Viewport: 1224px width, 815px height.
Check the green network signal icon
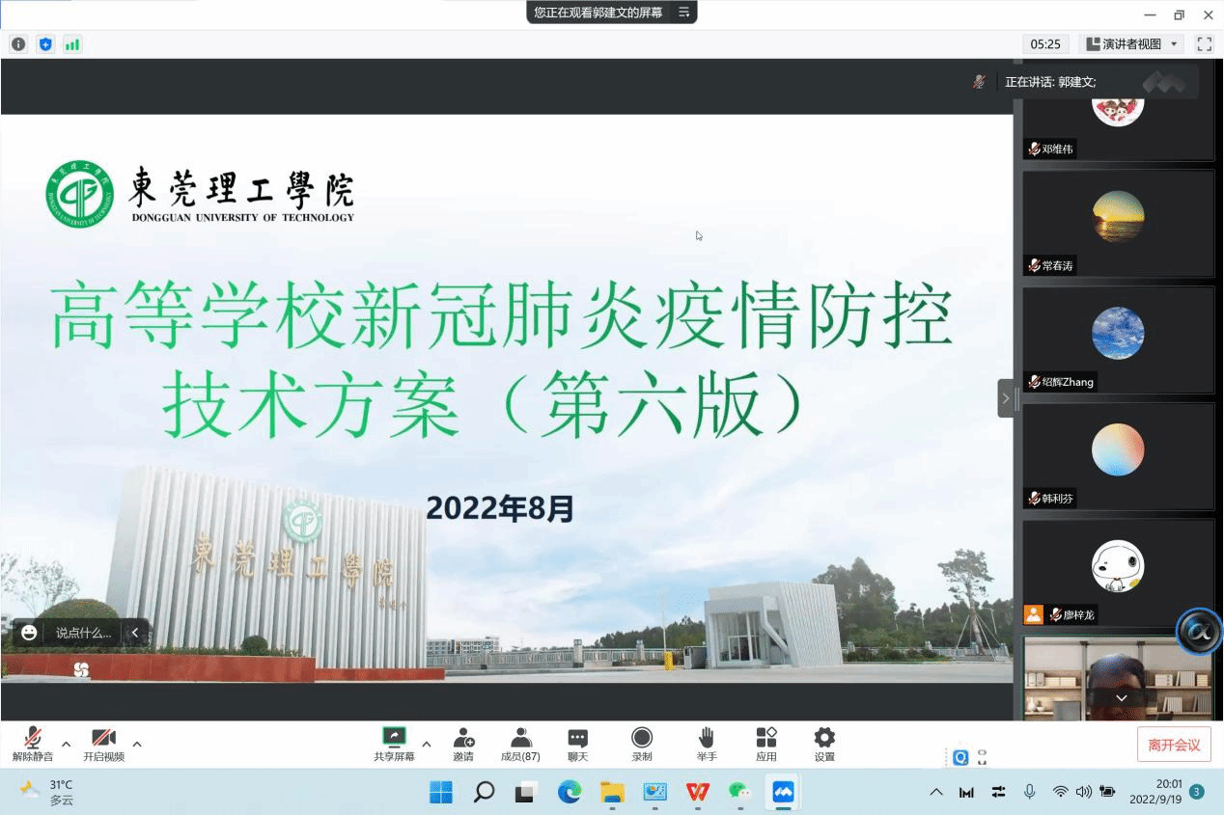[x=72, y=44]
